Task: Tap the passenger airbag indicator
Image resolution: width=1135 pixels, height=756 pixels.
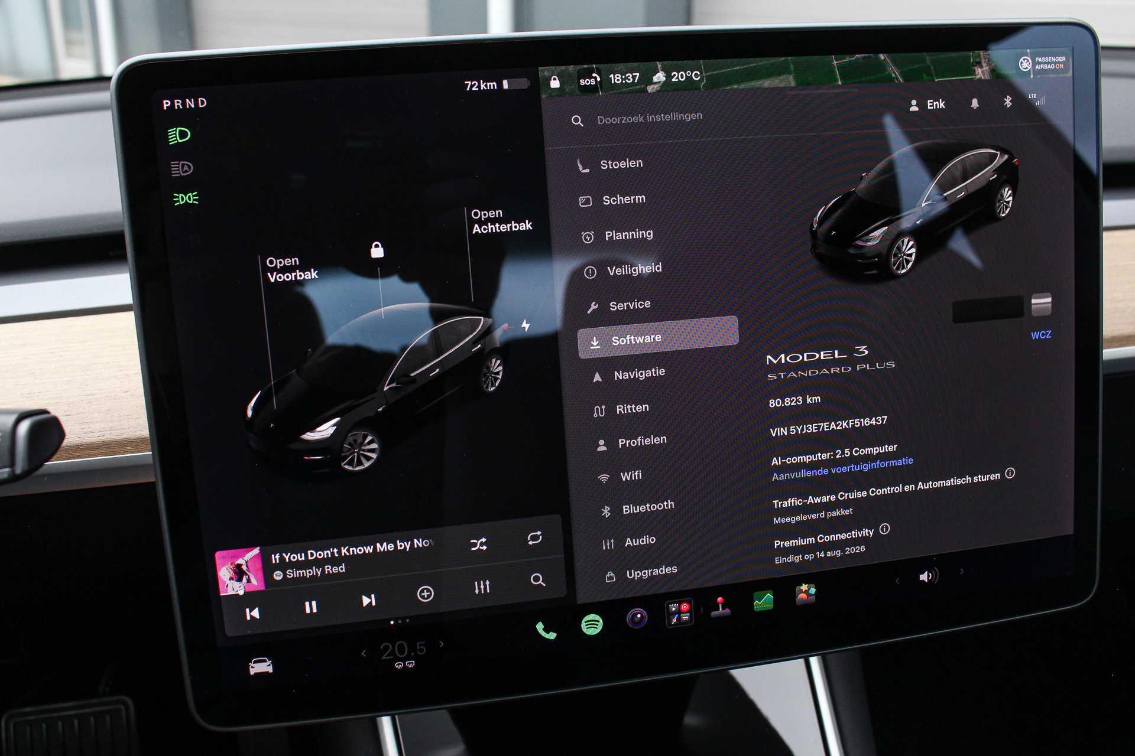Action: 1042,63
